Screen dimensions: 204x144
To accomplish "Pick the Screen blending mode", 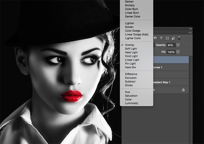I will pyautogui.click(x=129, y=27).
